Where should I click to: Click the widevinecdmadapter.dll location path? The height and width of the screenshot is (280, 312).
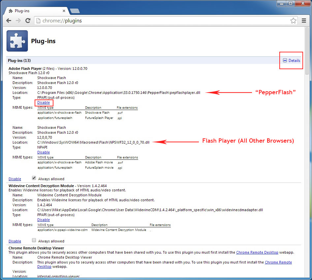(150, 210)
